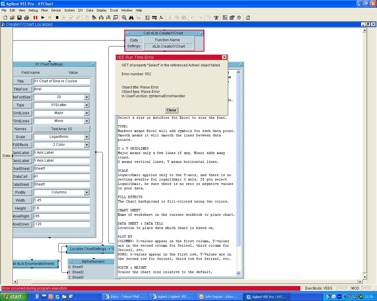Click the New file toolbar icon
Image resolution: width=377 pixels, height=301 pixels.
tap(5, 18)
